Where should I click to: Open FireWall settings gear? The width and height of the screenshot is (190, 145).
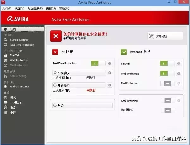pos(179,64)
